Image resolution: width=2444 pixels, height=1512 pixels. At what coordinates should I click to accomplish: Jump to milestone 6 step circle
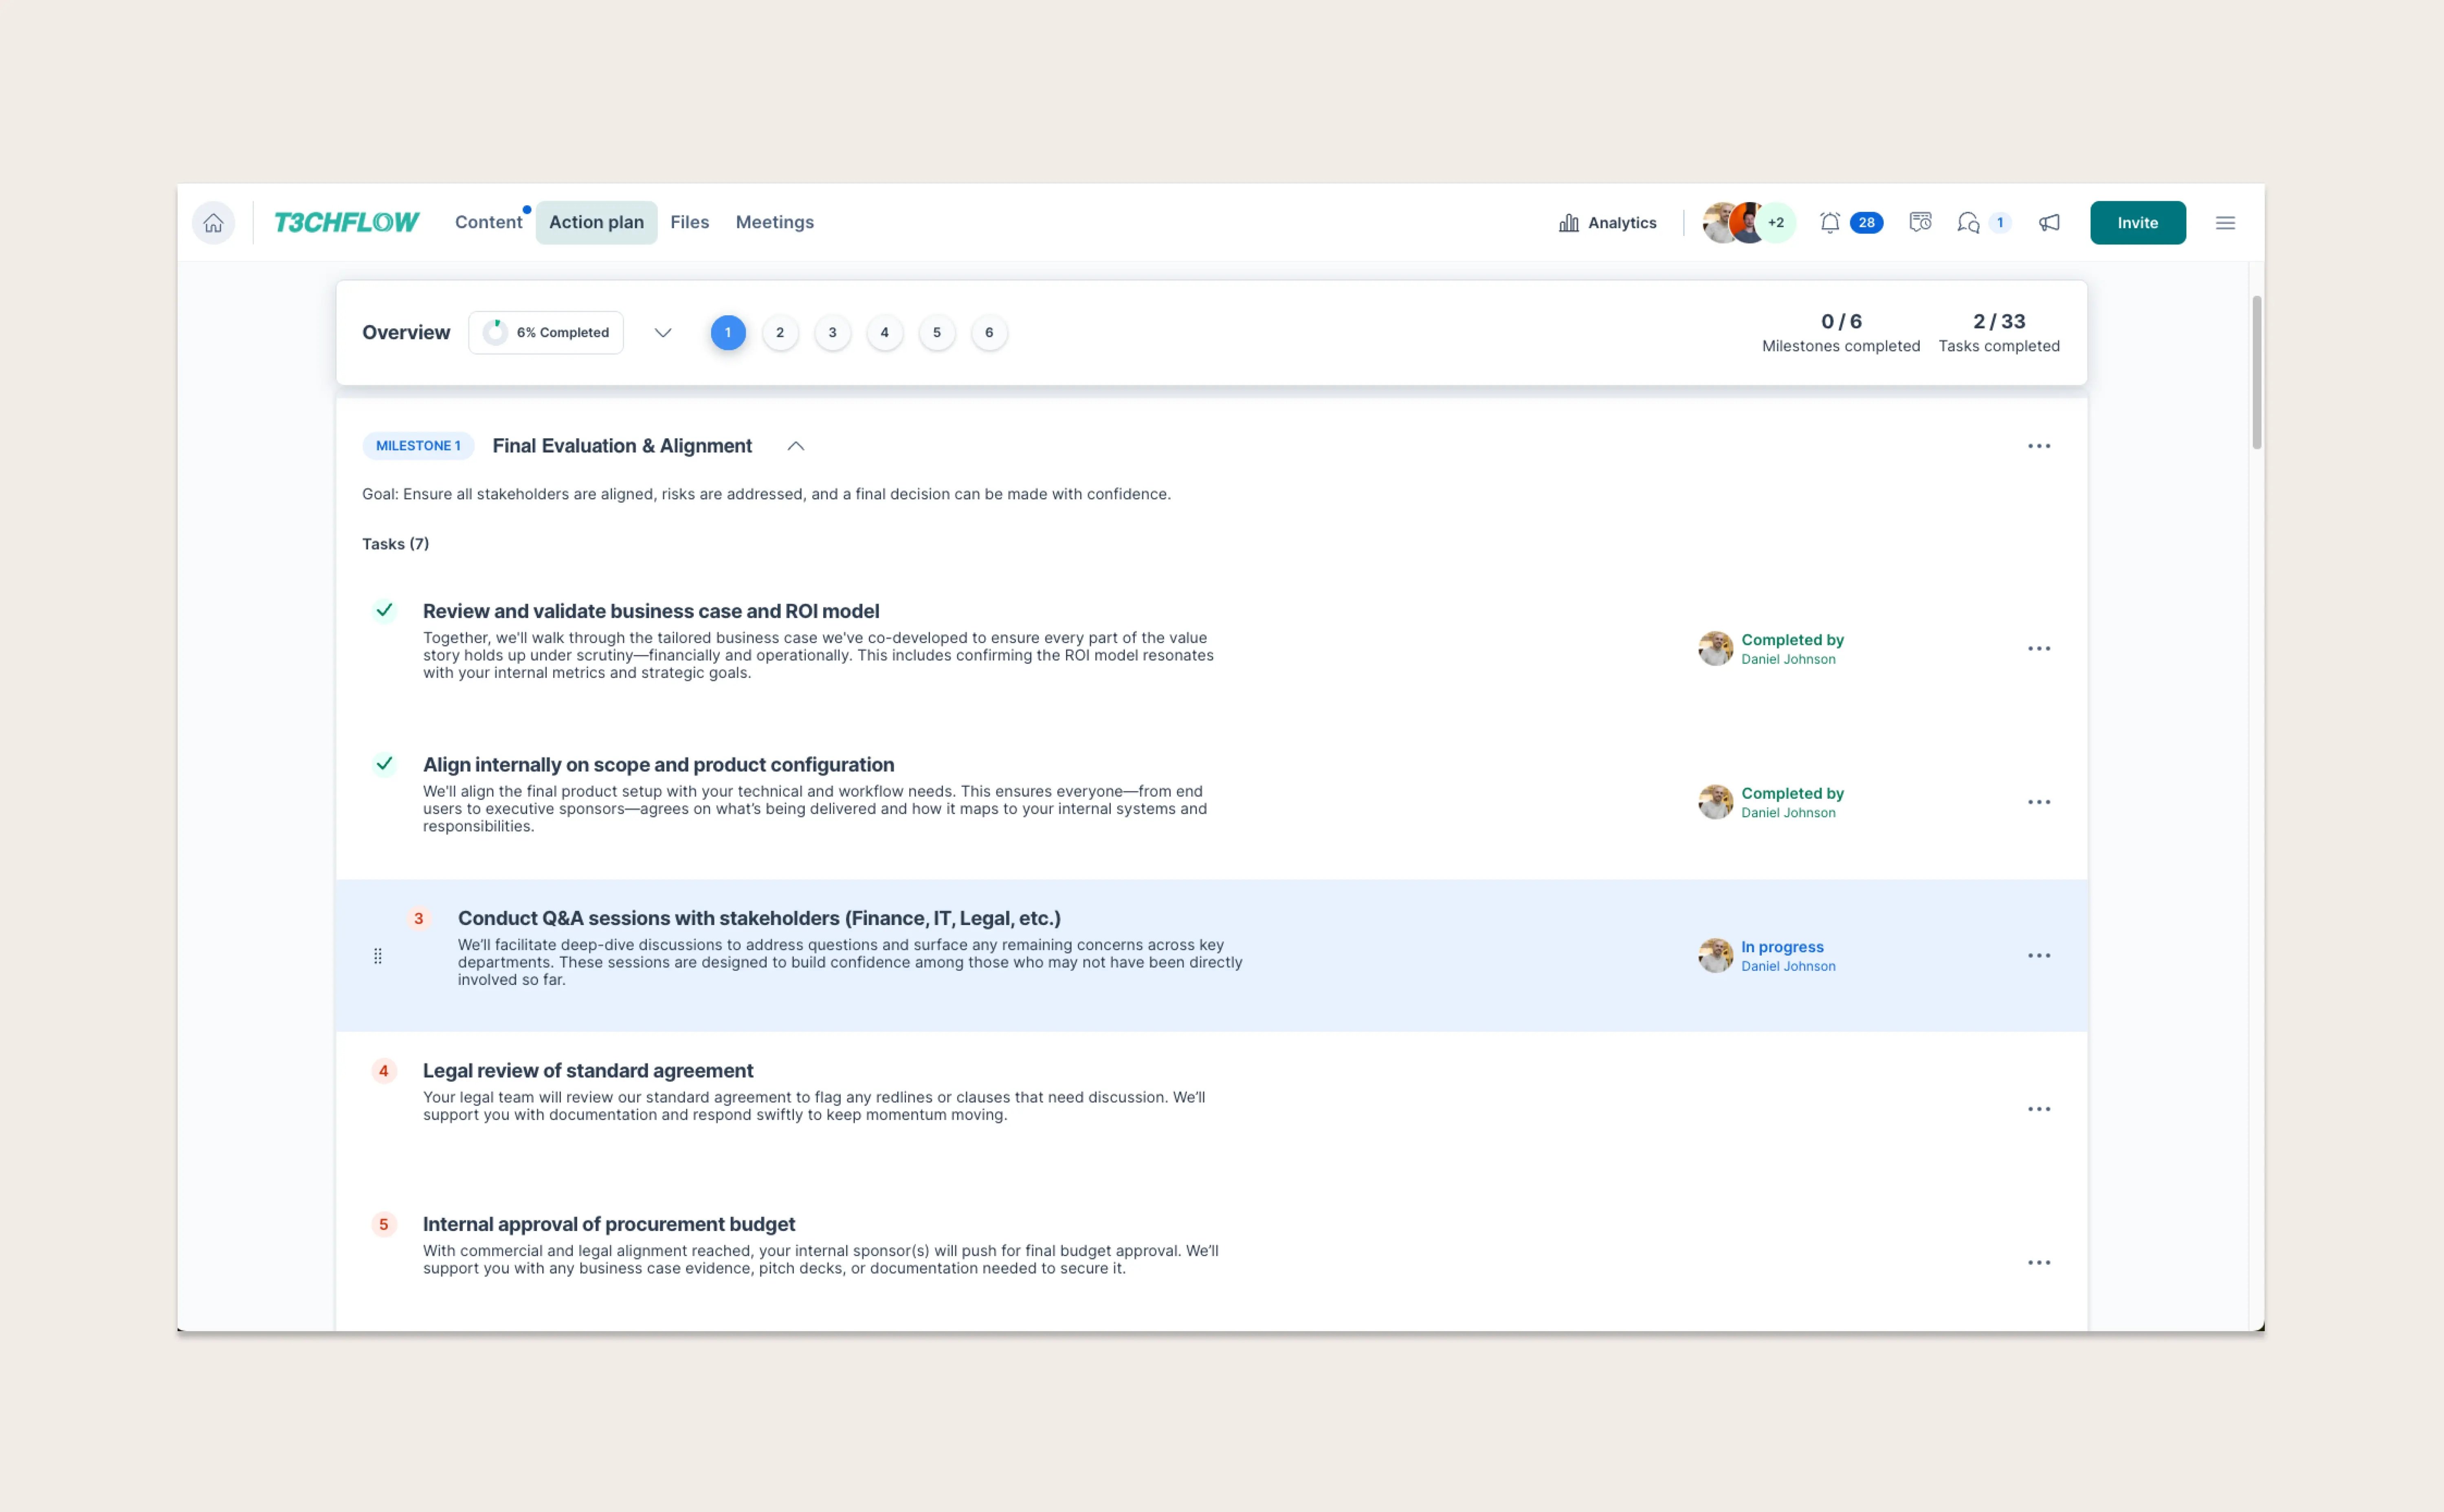coord(989,333)
